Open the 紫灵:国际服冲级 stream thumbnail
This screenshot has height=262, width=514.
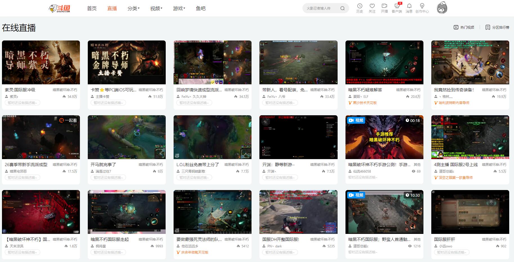(x=41, y=62)
